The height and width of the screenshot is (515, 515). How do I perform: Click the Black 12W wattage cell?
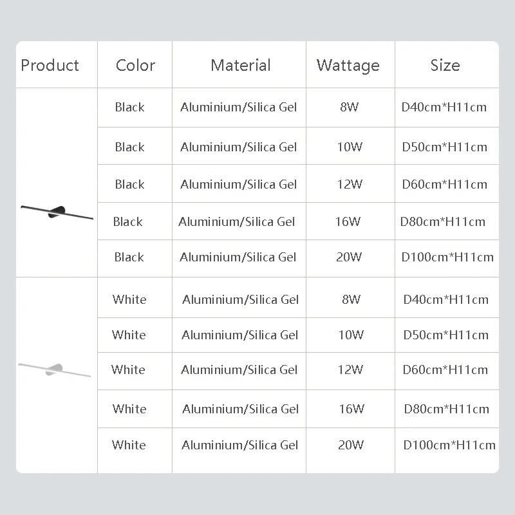click(350, 184)
